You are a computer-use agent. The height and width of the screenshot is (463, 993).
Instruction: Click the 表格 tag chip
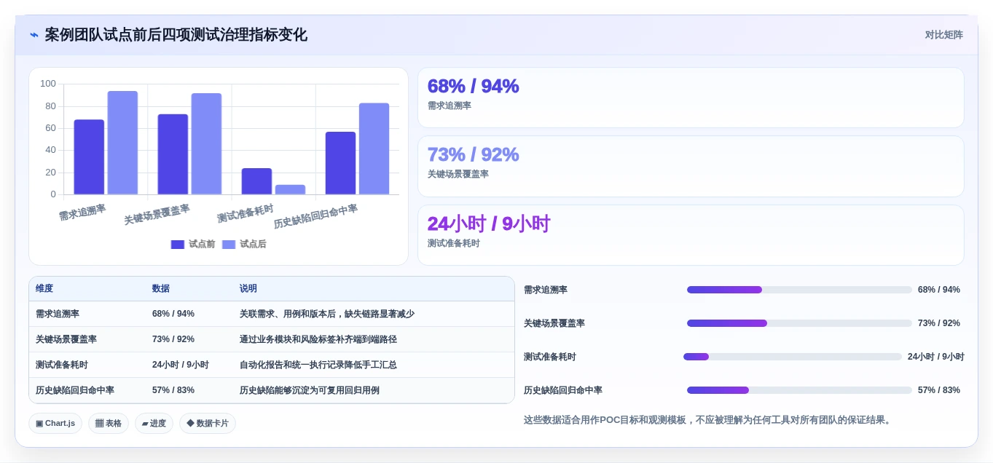coord(109,423)
